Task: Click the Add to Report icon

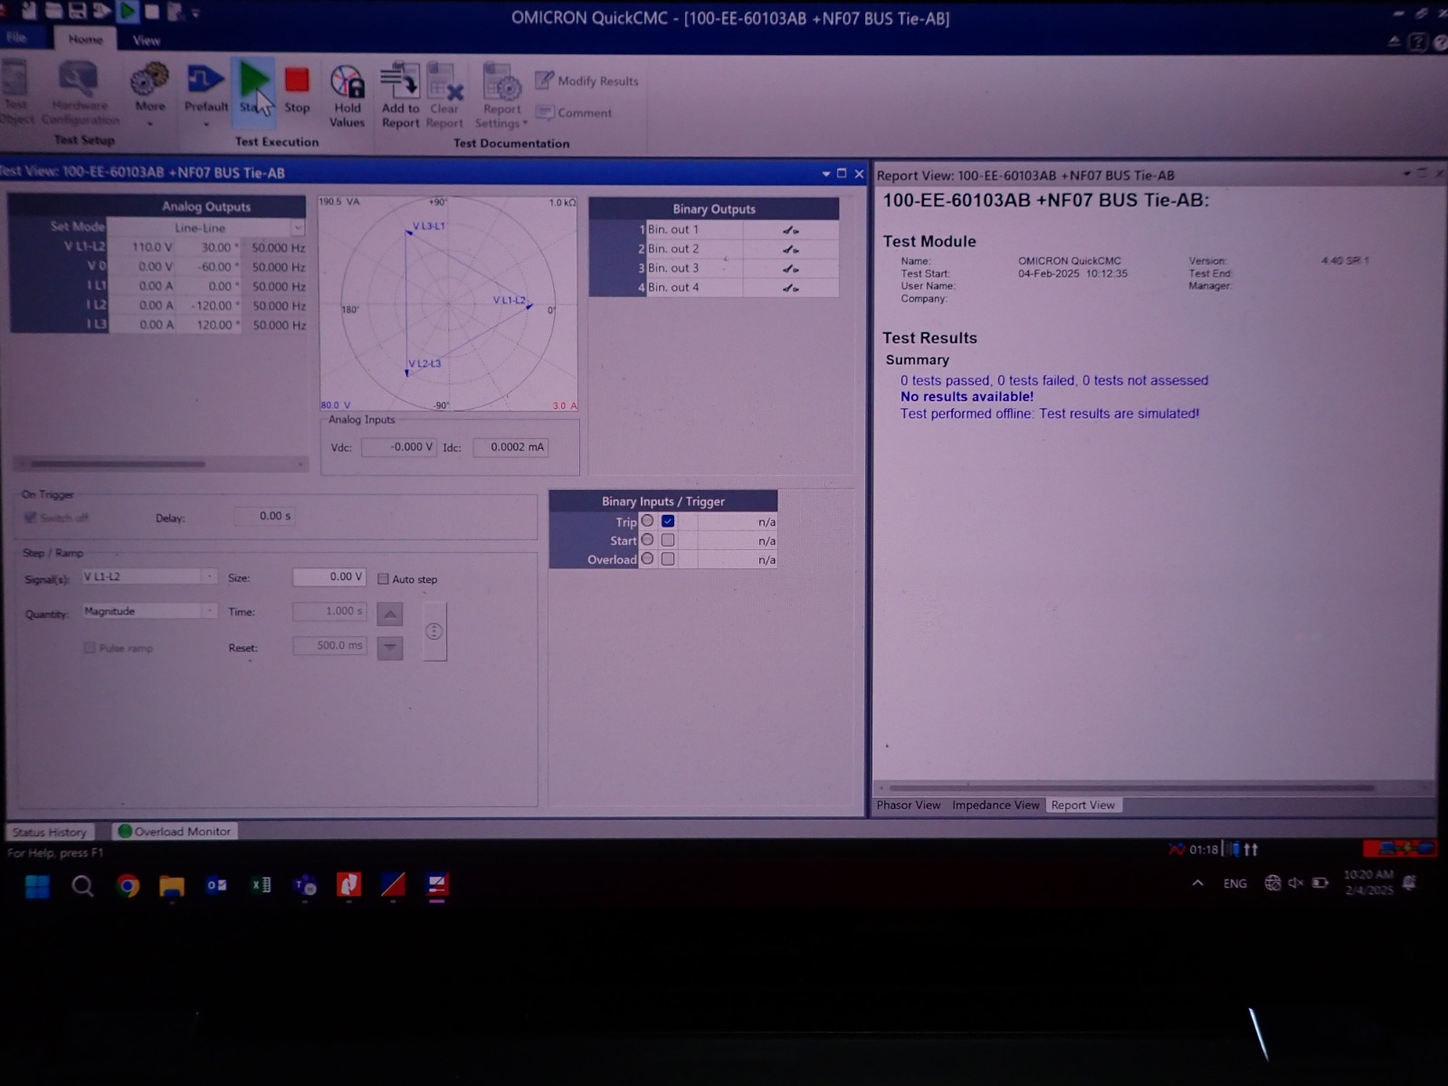Action: point(399,83)
